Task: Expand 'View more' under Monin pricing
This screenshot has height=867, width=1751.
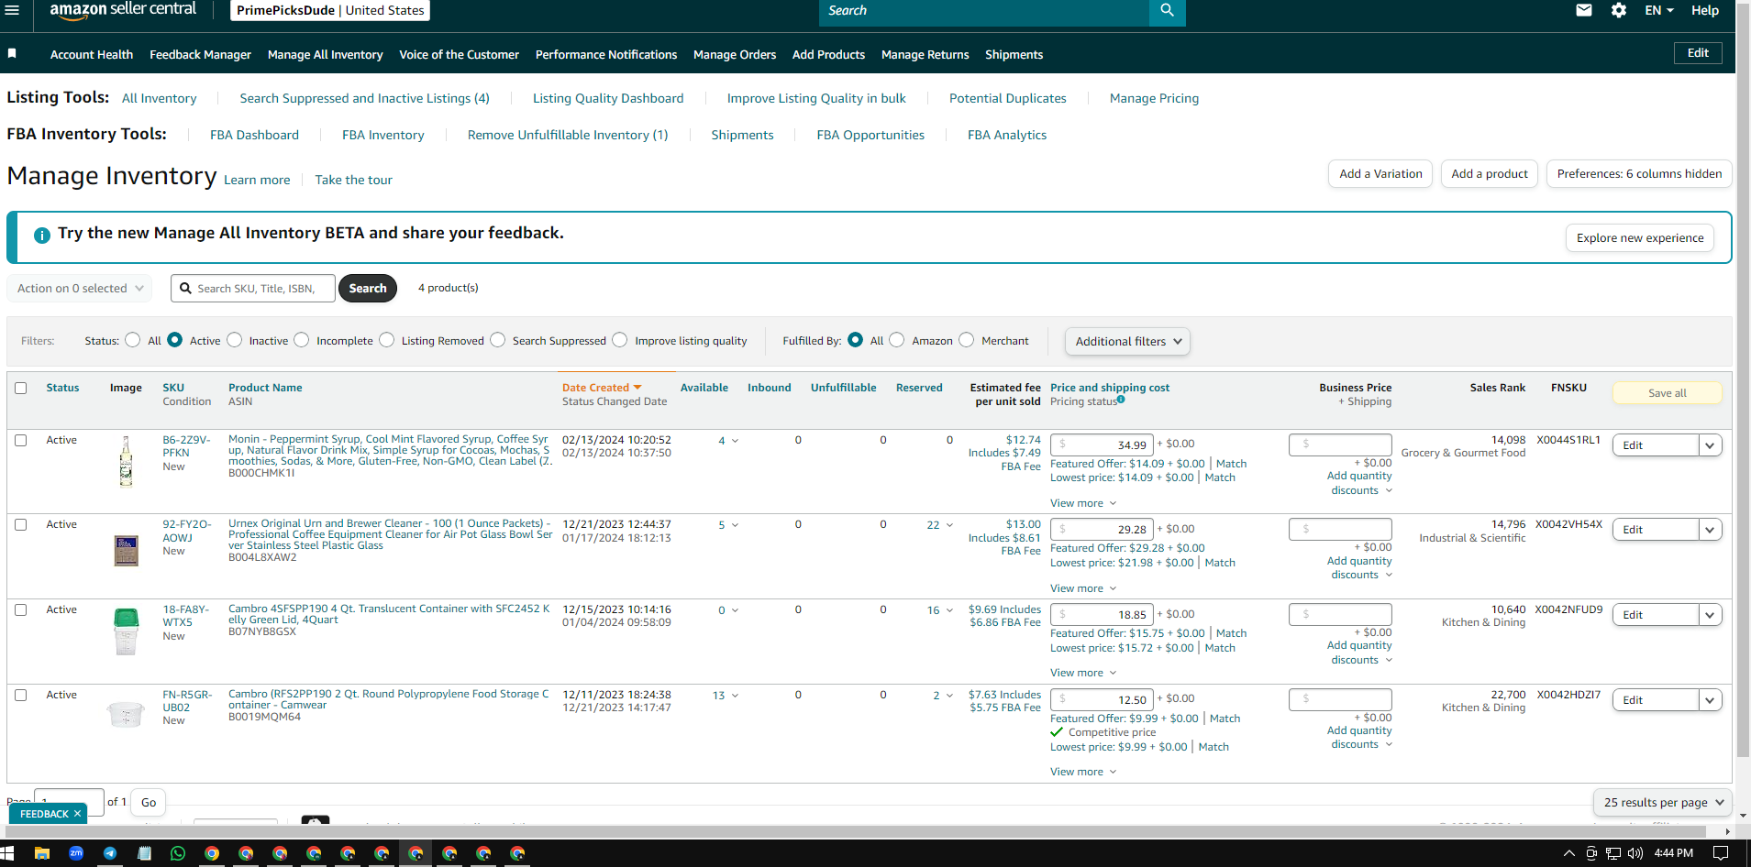Action: 1083,503
